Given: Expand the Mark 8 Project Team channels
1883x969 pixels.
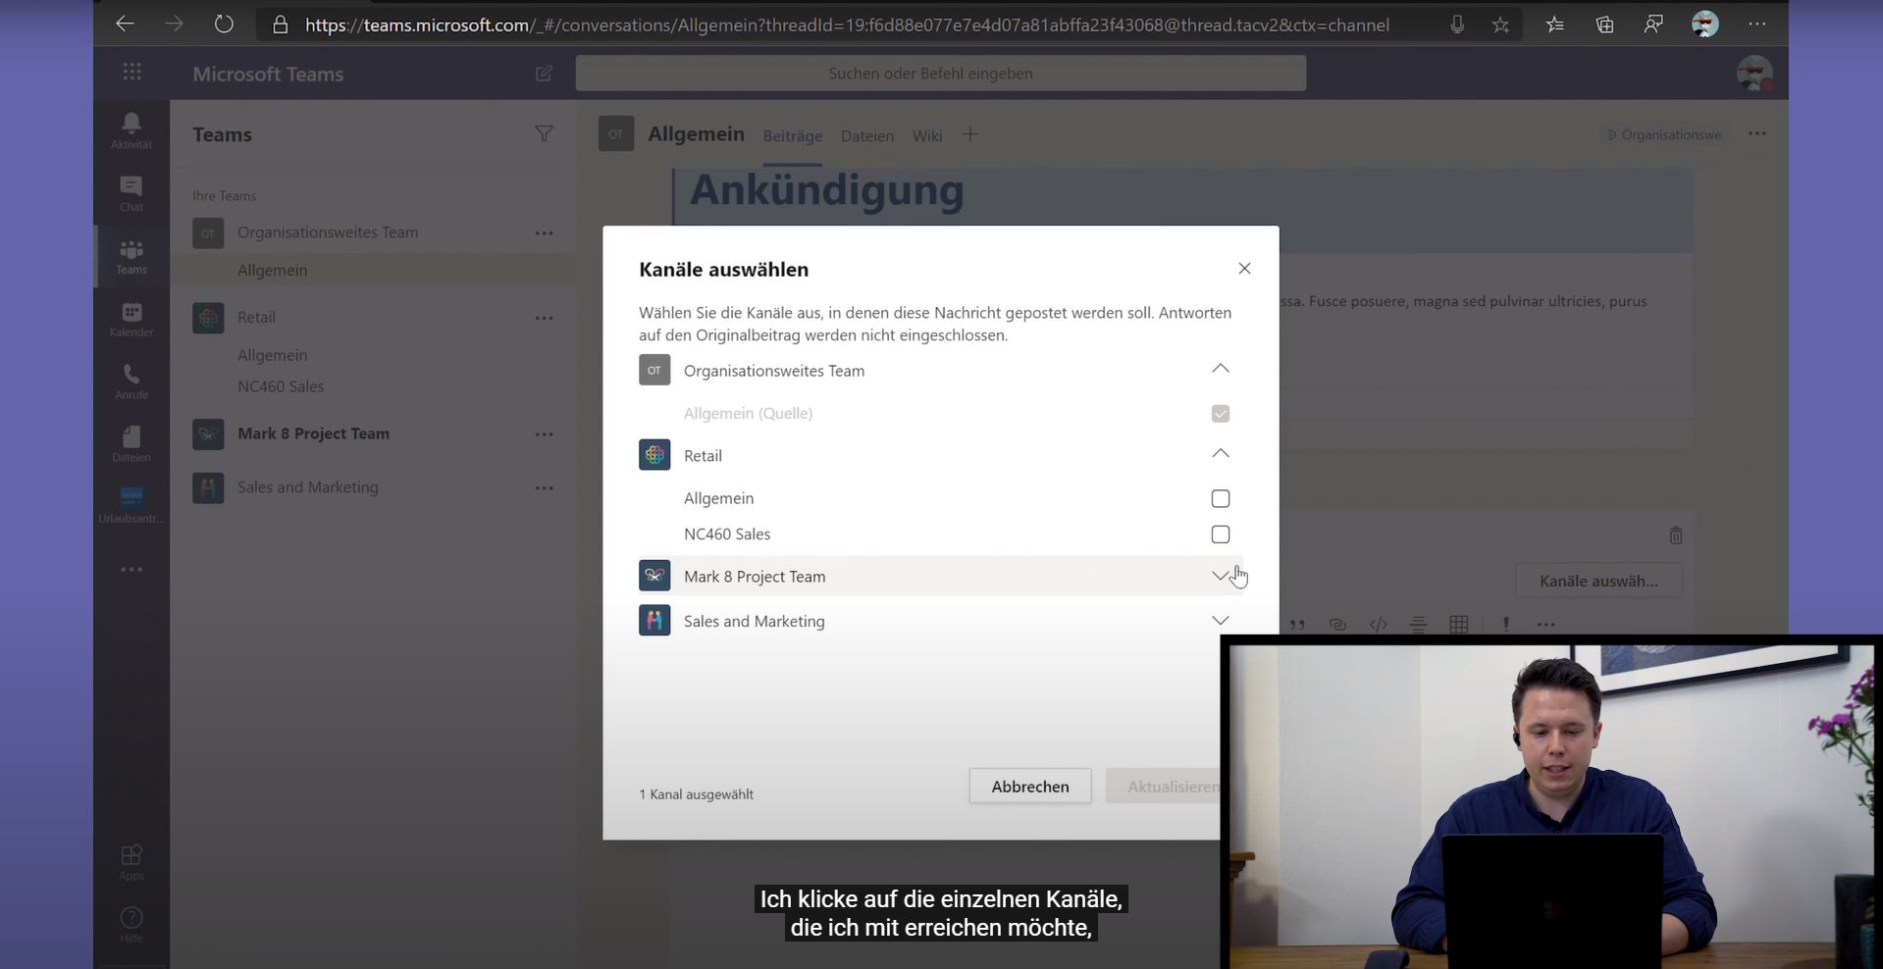Looking at the screenshot, I should click(1220, 576).
